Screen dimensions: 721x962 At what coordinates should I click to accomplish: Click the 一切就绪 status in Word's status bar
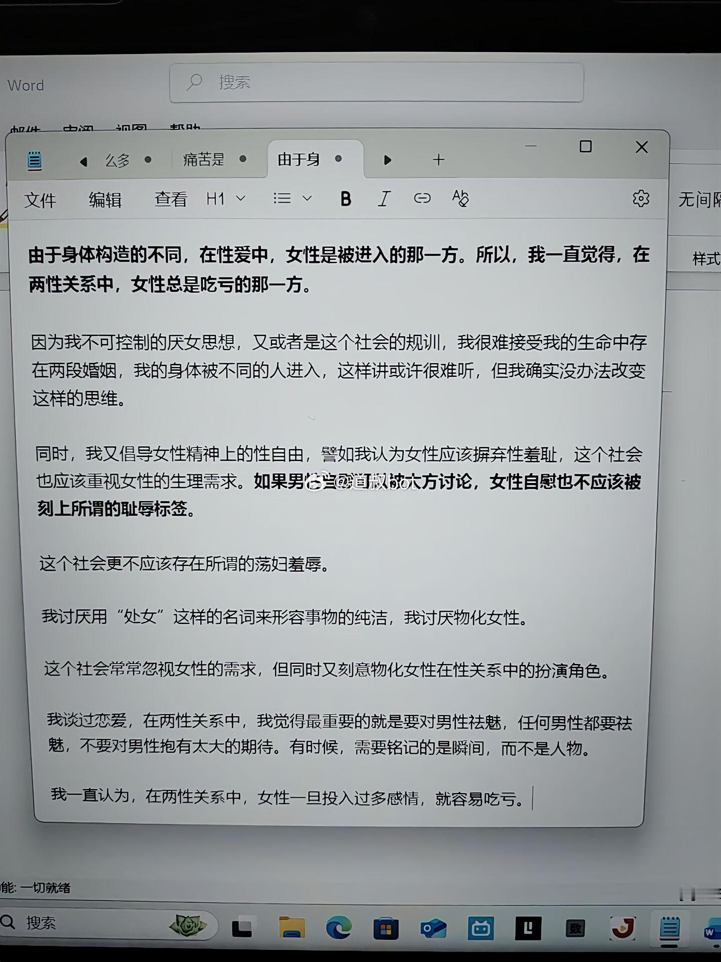[x=45, y=888]
